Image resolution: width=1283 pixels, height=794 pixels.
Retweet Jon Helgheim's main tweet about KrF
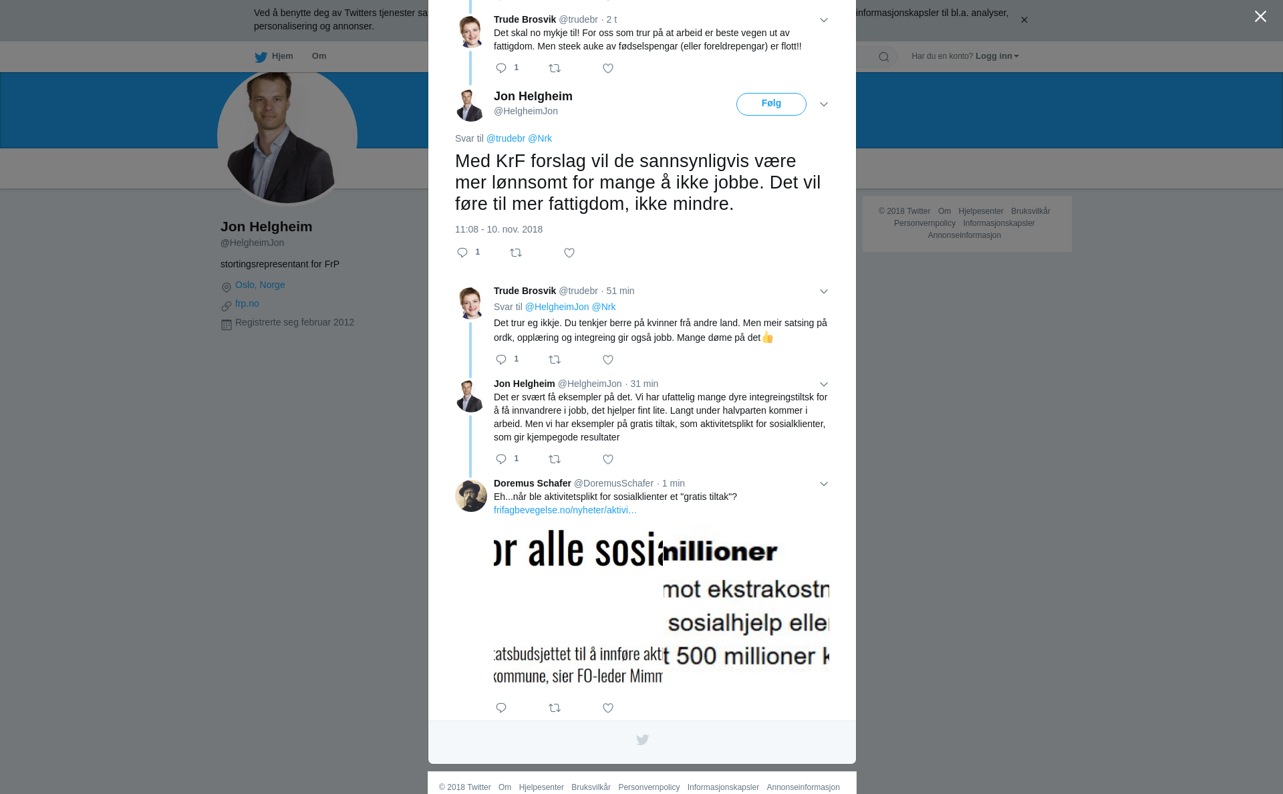[516, 253]
